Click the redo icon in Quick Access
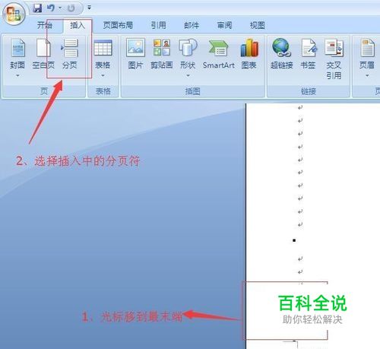Viewport: 380px width, 349px height. tap(71, 8)
